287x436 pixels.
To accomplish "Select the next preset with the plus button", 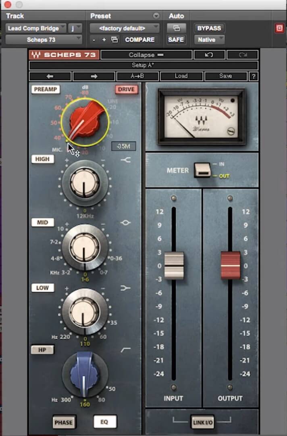I will pyautogui.click(x=104, y=40).
